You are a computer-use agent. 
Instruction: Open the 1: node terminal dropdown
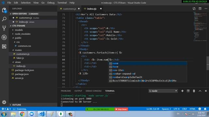click(x=163, y=91)
